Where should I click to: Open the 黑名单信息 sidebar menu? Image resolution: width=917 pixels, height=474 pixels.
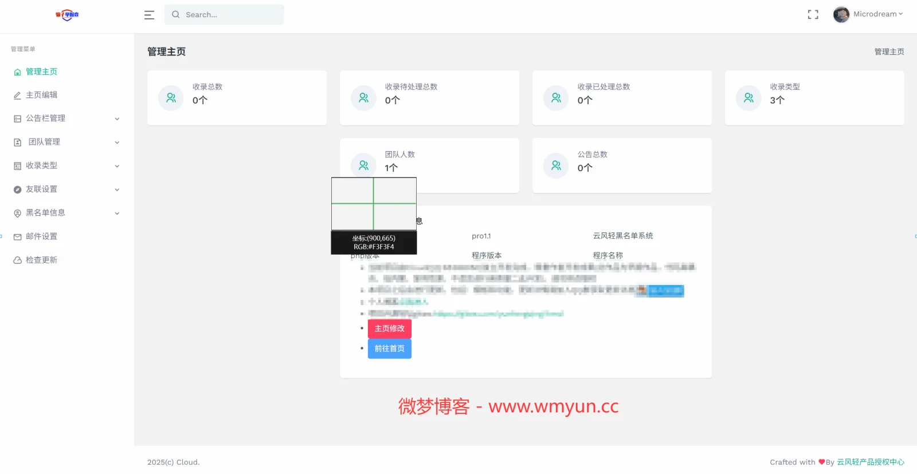[x=67, y=212]
